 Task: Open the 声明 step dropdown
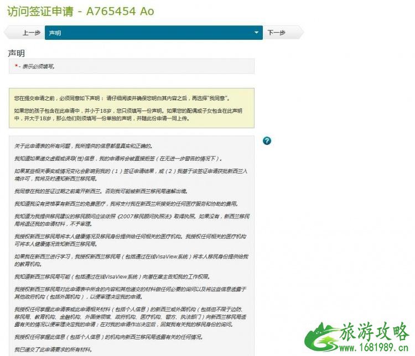tap(154, 33)
